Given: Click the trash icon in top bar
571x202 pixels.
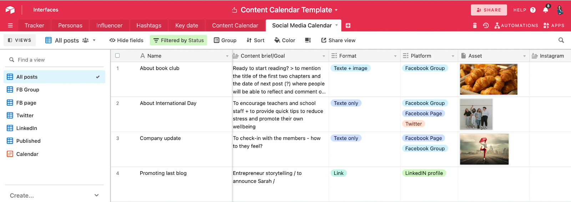Looking at the screenshot, I should pos(475,25).
